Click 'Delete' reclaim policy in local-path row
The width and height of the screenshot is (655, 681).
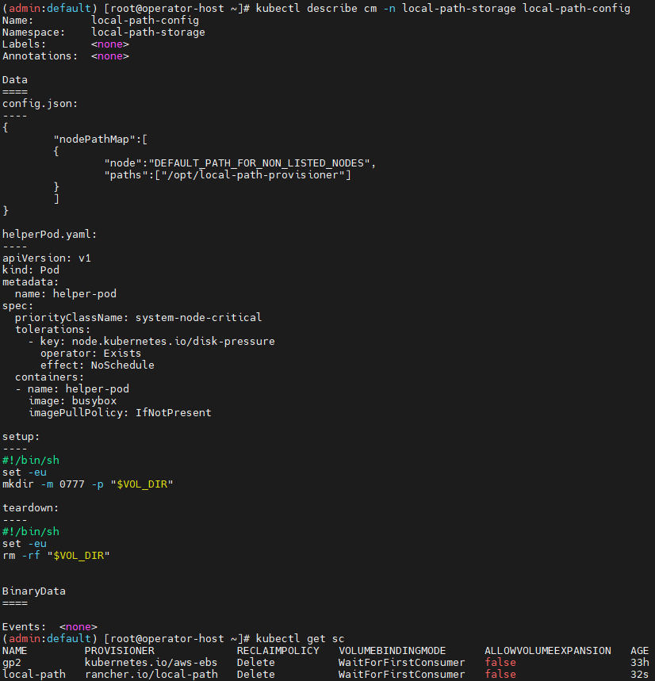click(x=256, y=675)
